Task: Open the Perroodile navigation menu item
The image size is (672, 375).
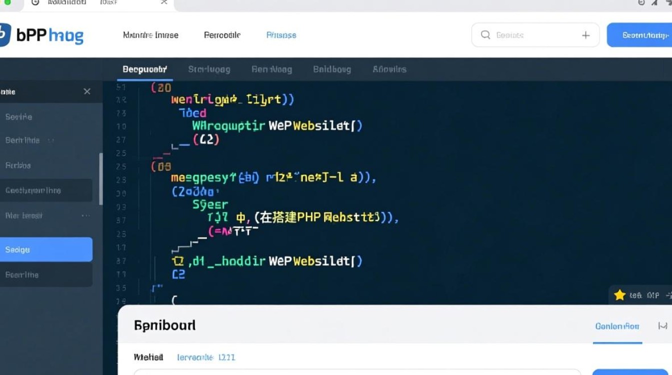Action: click(x=222, y=35)
